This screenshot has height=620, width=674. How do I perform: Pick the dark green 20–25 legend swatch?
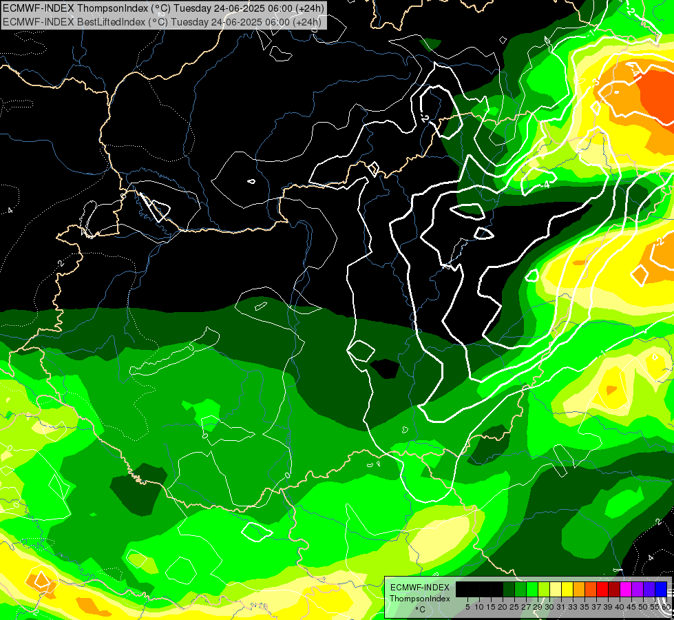509,589
